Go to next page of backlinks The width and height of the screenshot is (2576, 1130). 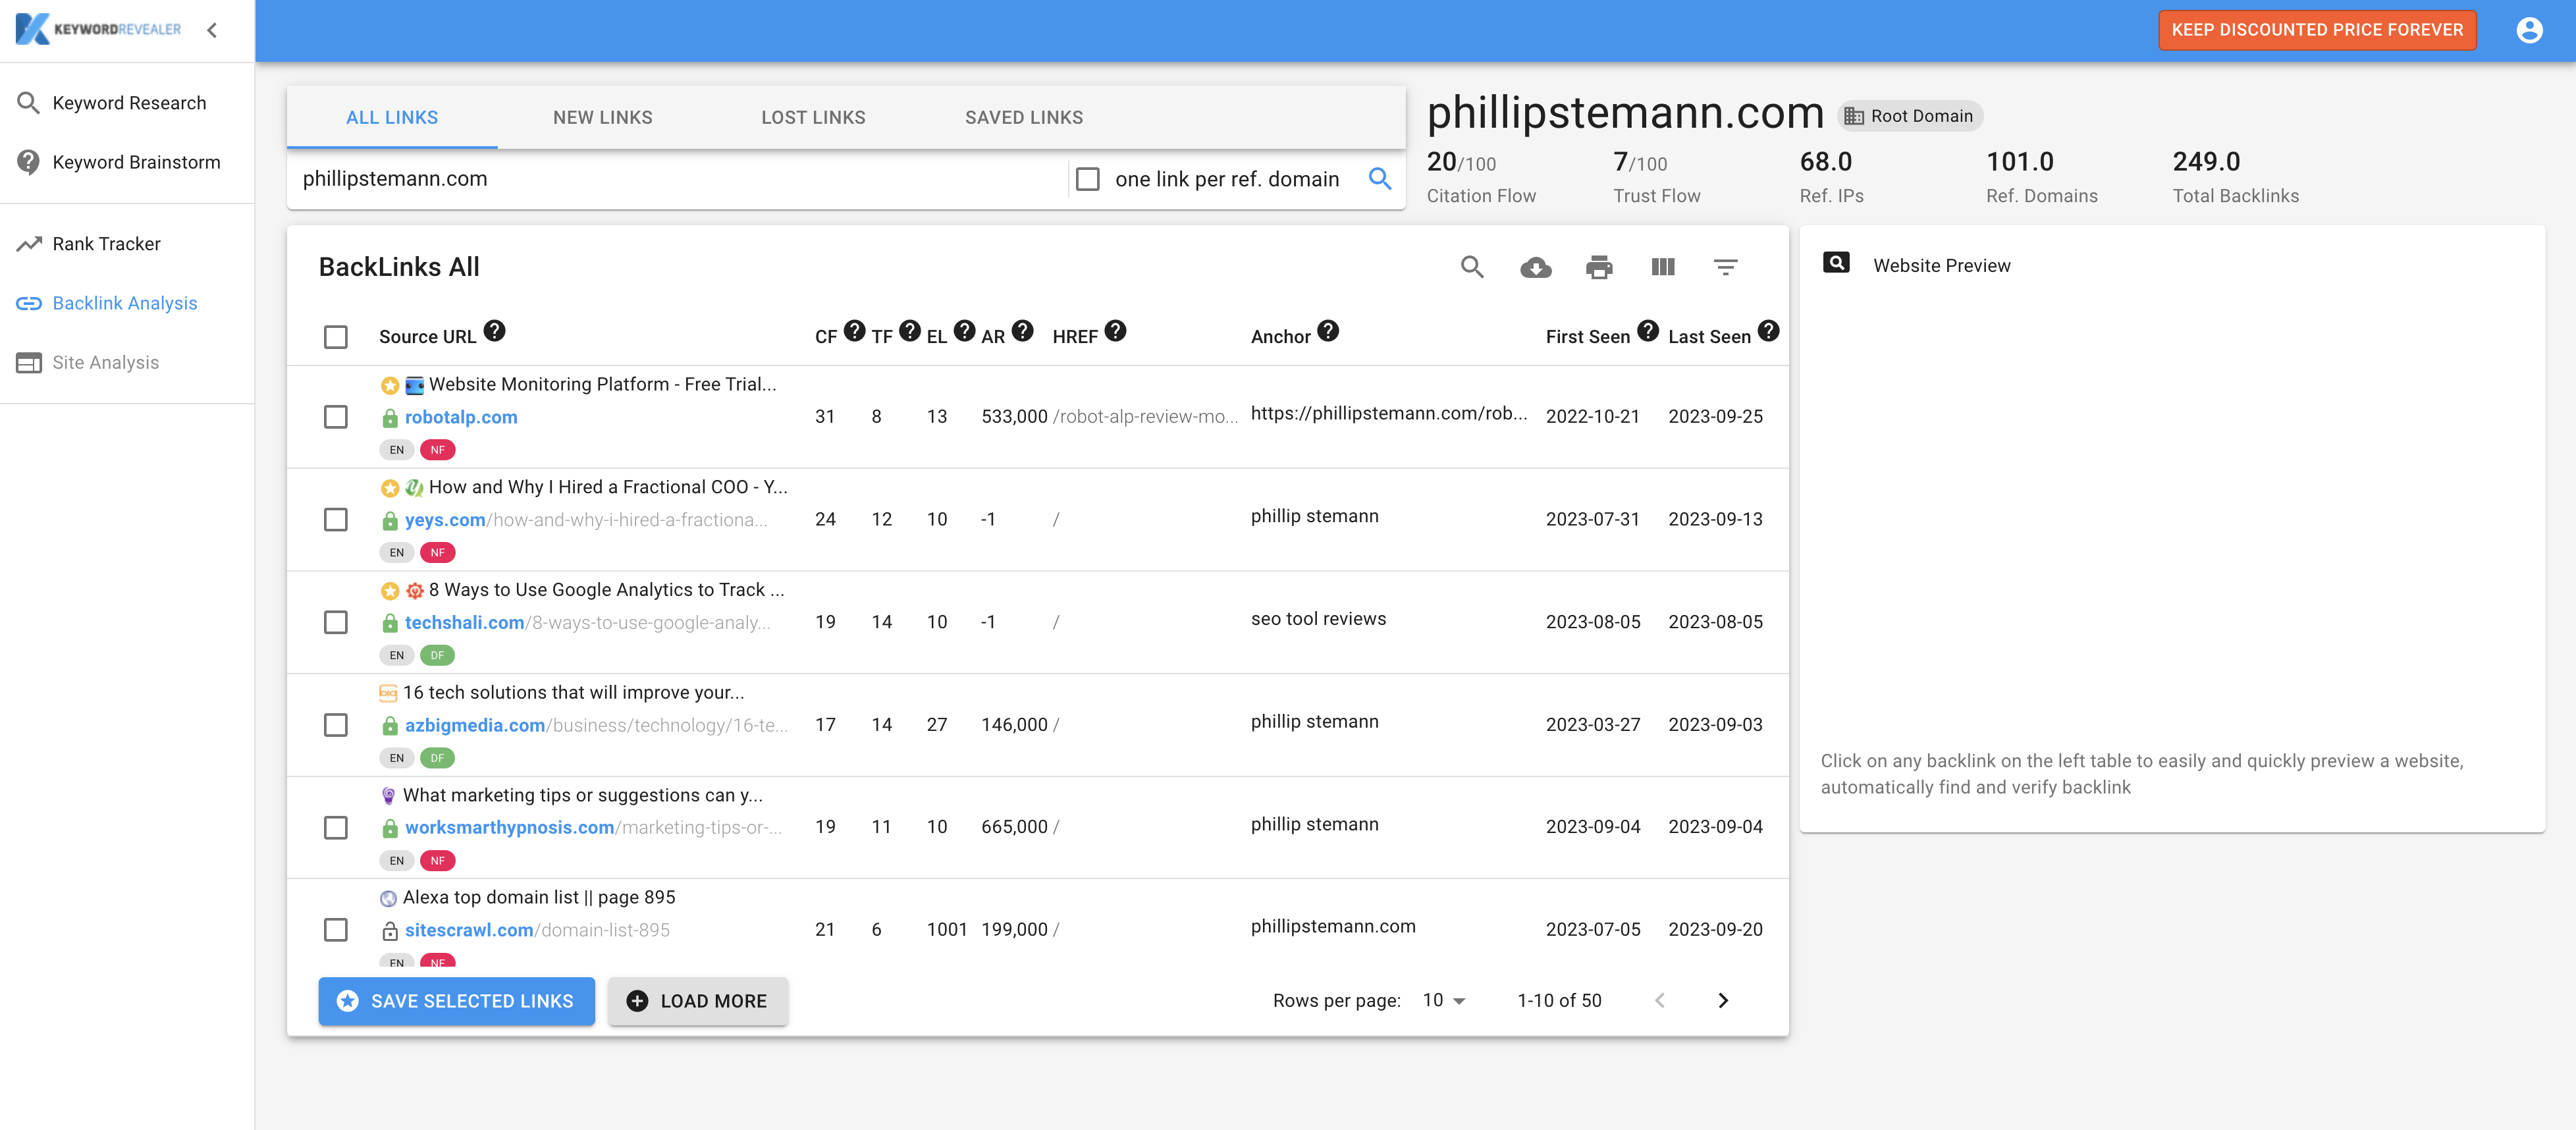tap(1722, 1001)
